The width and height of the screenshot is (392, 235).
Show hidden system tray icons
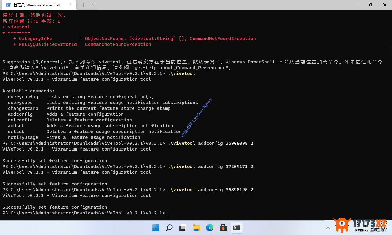(328, 228)
